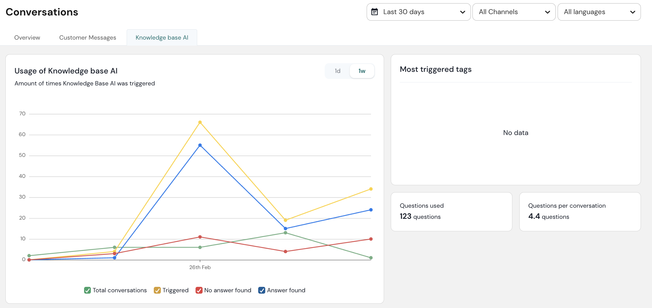Switch to the Overview tab
This screenshot has height=308, width=652.
click(27, 38)
